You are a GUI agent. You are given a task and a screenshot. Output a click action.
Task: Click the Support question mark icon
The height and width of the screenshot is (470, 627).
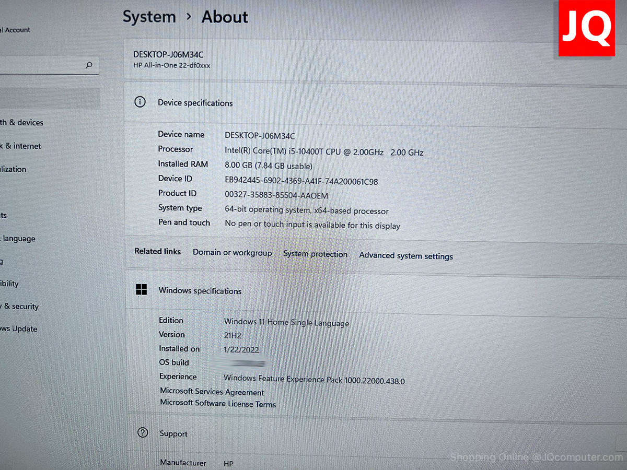point(143,433)
